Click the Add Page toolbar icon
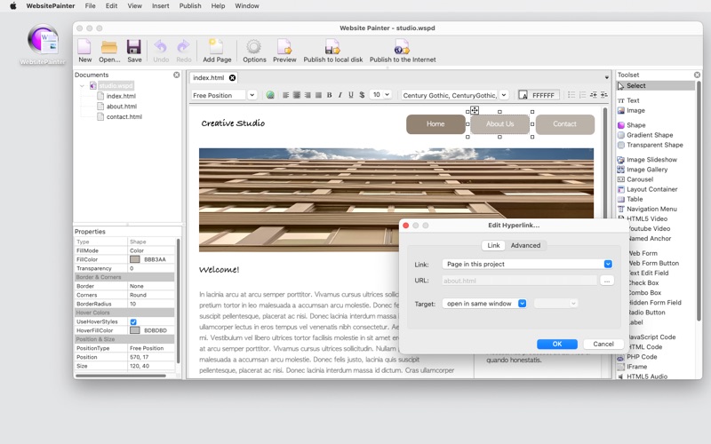Viewport: 711px width, 444px height. 217,47
